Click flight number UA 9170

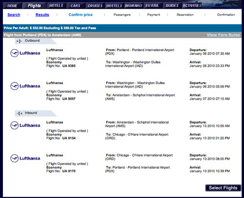pyautogui.click(x=69, y=171)
